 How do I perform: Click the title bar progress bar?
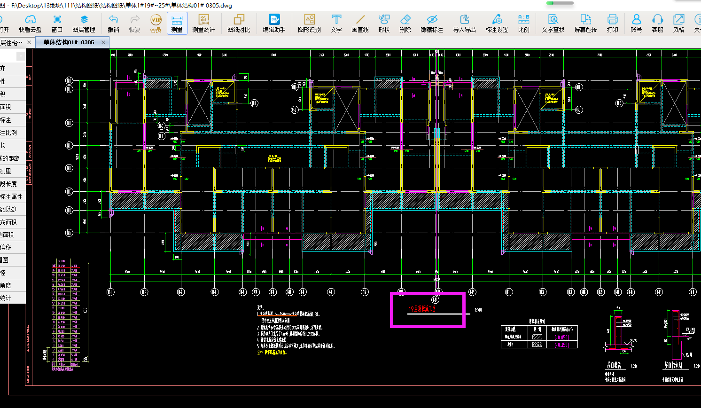[560, 3]
